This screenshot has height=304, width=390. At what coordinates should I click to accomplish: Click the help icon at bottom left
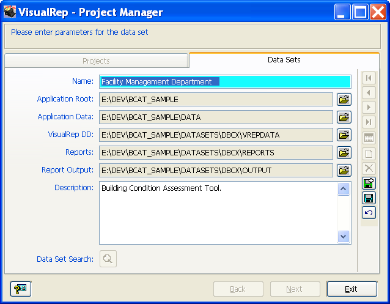coord(20,289)
